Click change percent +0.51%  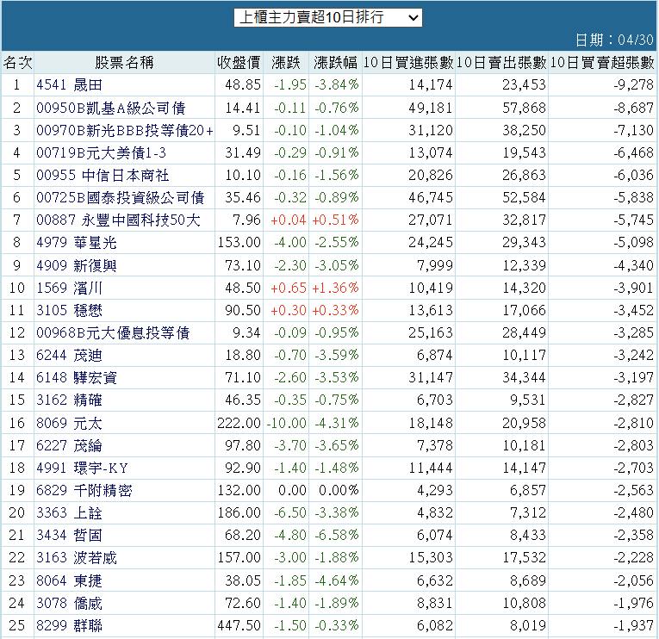coord(335,220)
